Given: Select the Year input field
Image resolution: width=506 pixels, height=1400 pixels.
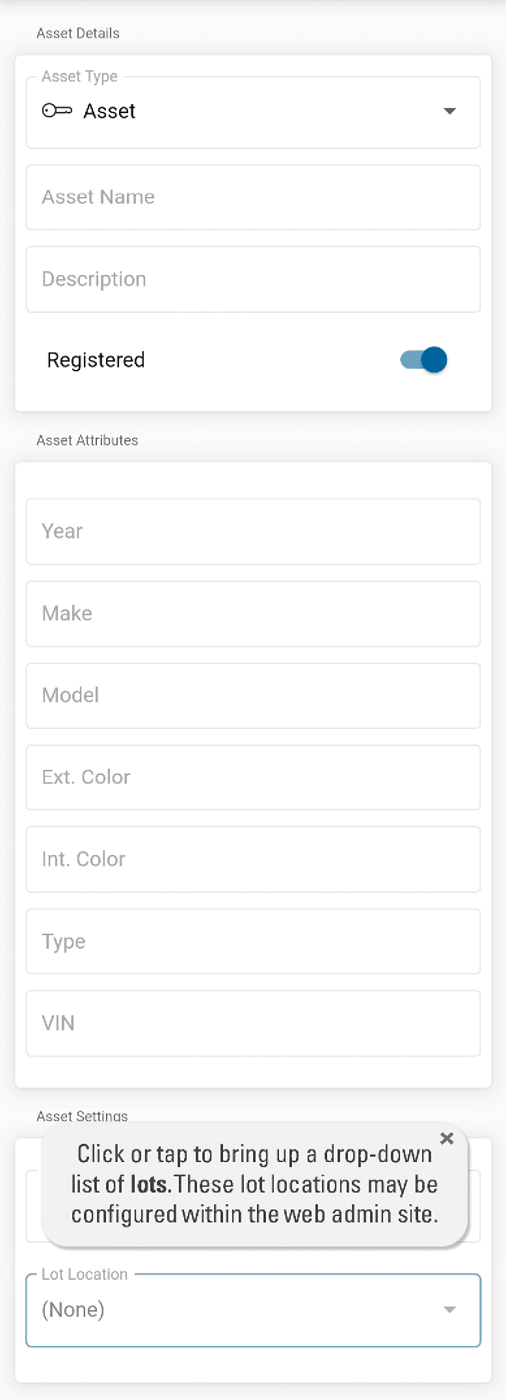Looking at the screenshot, I should point(253,531).
